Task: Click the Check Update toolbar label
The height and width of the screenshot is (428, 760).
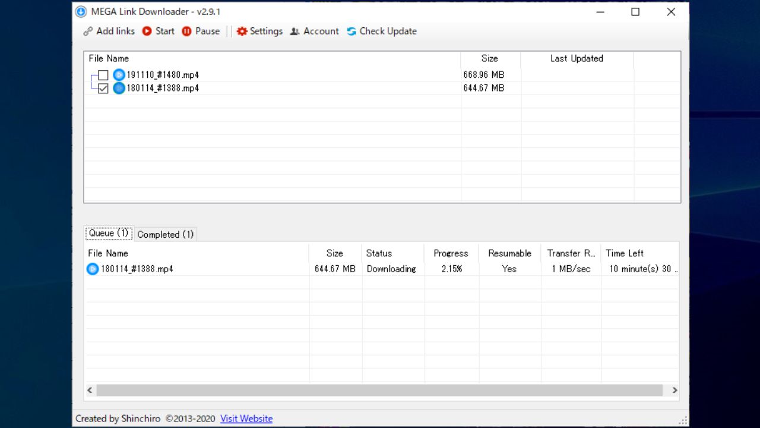Action: pos(388,31)
